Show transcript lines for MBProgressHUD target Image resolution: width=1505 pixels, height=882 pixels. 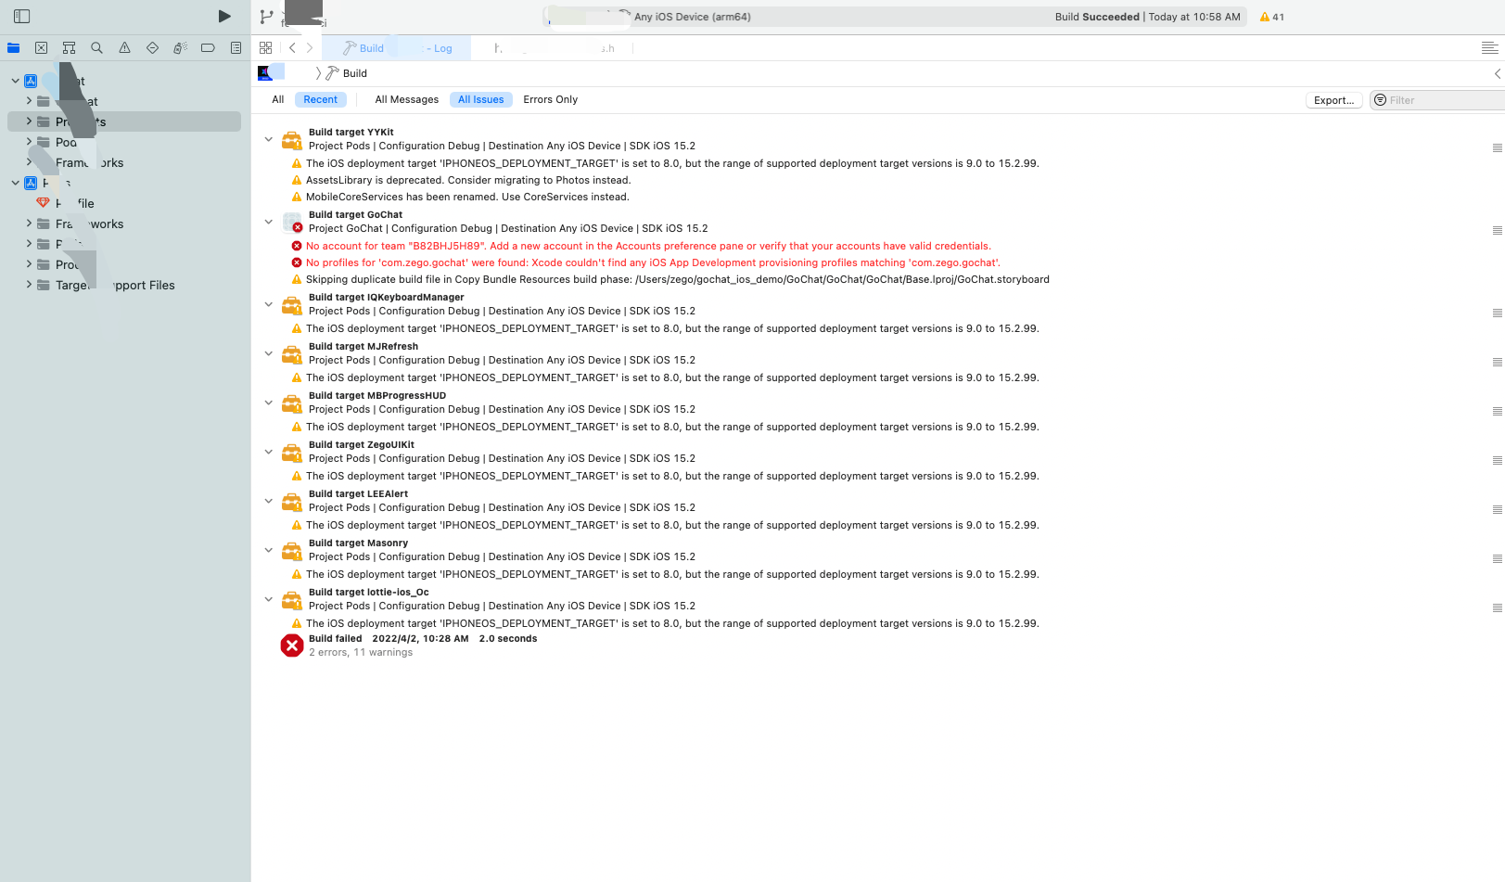(1497, 411)
